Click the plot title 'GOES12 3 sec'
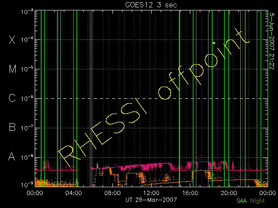Viewport: 278px width, 208px height. pyautogui.click(x=151, y=5)
